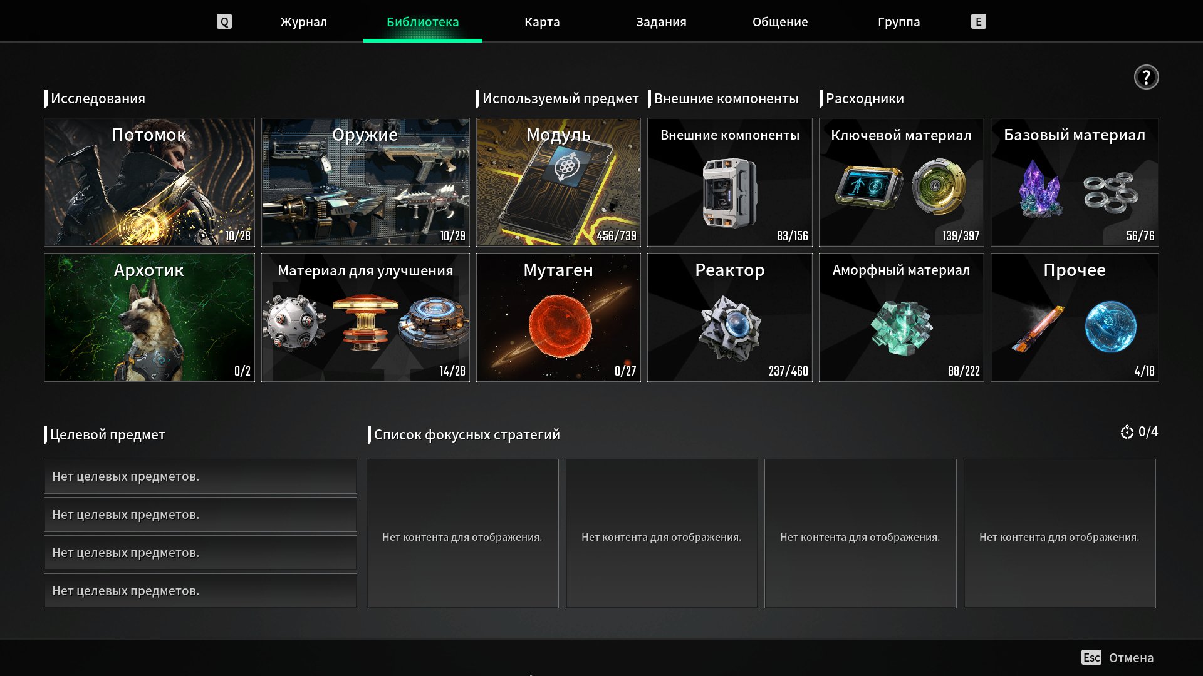Open the Модуль category tile
The width and height of the screenshot is (1203, 676).
click(x=558, y=182)
